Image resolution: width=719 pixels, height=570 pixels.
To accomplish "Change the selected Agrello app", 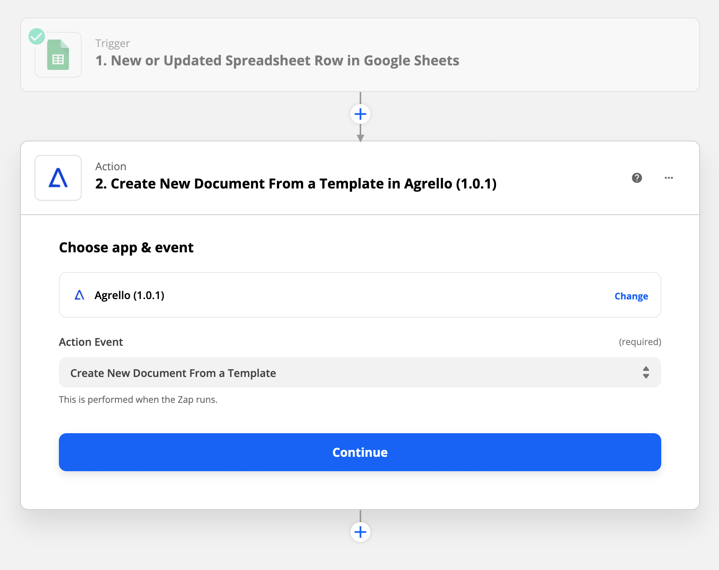I will tap(631, 296).
